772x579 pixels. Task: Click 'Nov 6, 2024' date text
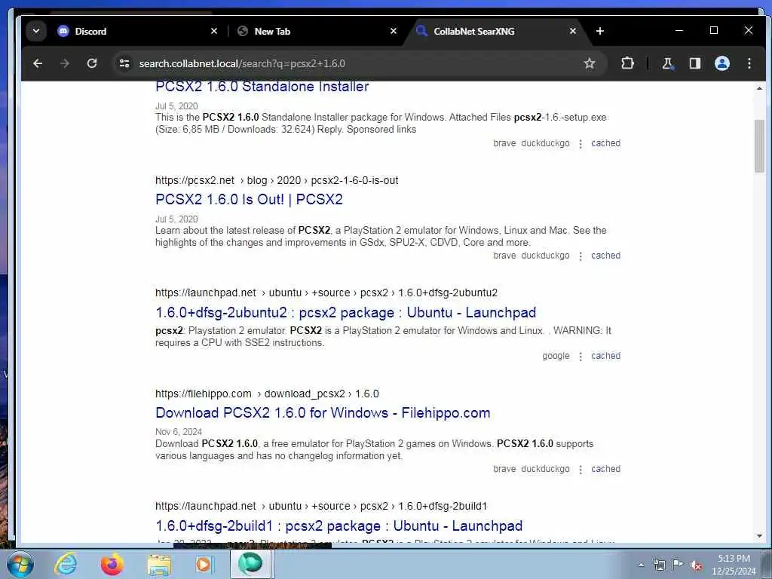(x=179, y=432)
